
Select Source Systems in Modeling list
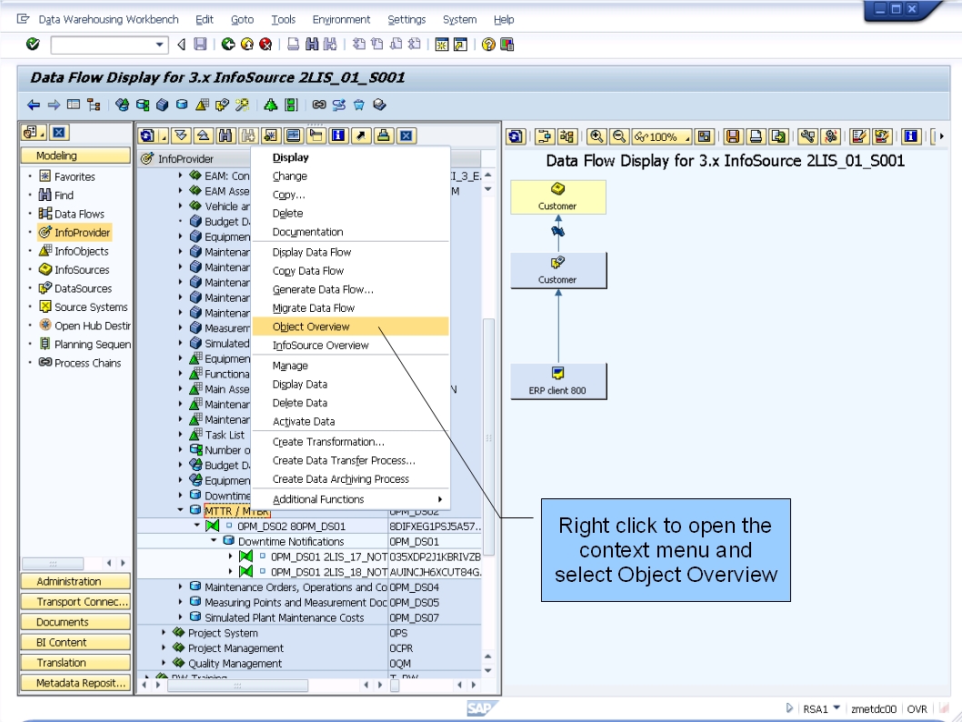point(91,306)
